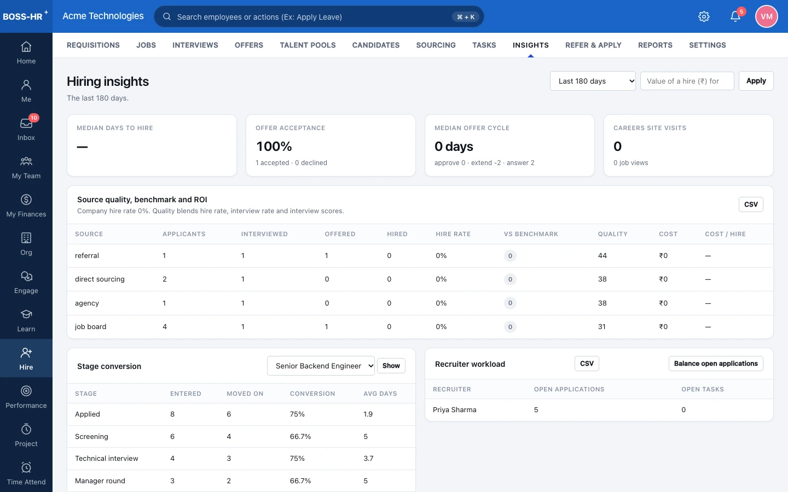
Task: Click Balance open applications button
Action: (716, 364)
